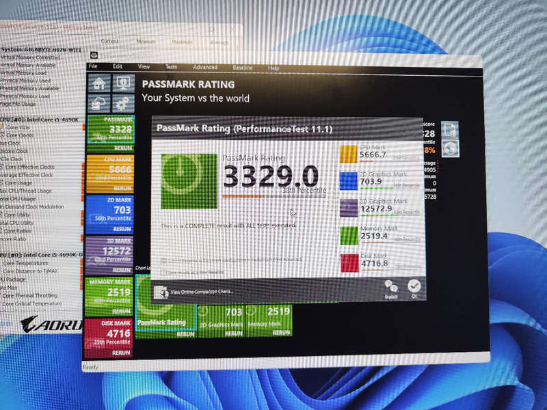Image resolution: width=547 pixels, height=410 pixels.
Task: Select Core Thermal Throttling row in HWiNFO
Action: [x=30, y=295]
